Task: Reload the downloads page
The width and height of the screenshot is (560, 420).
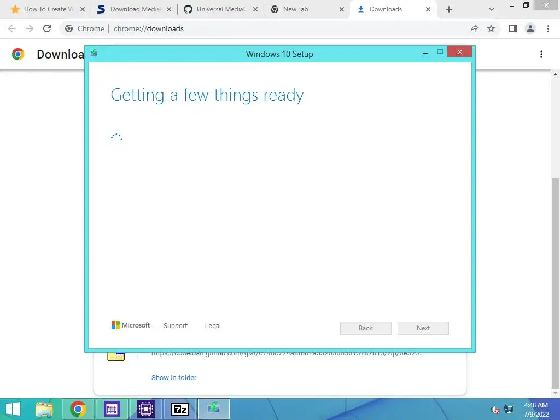Action: pos(47,28)
